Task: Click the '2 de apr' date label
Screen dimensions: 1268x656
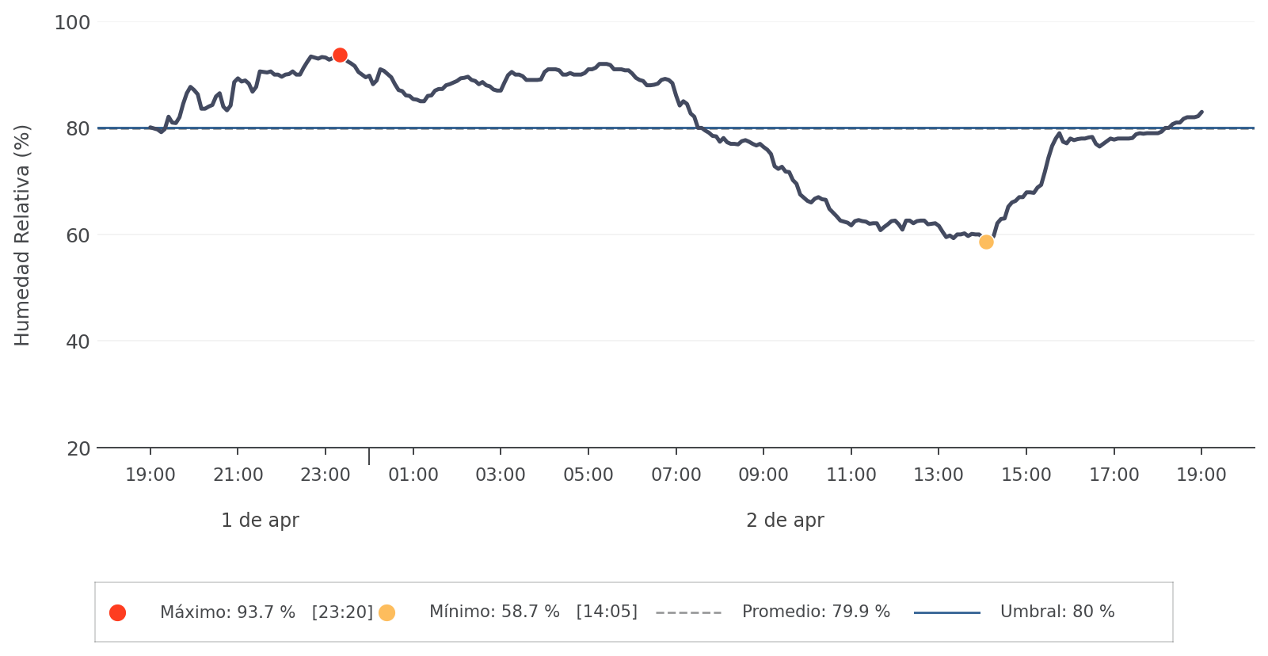Action: [x=785, y=521]
